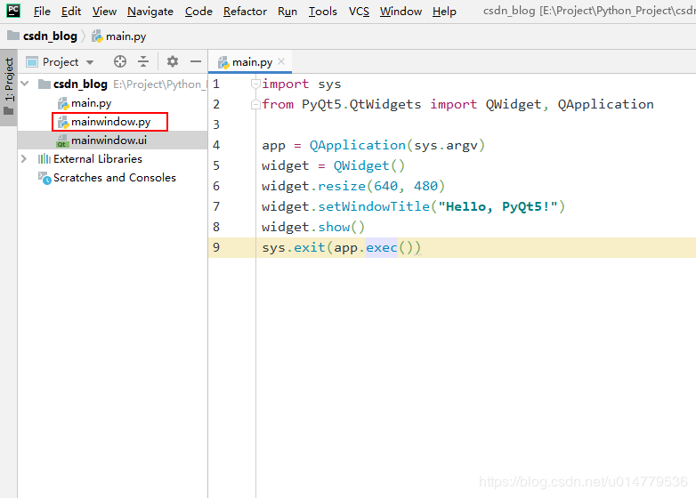Click the string "Hello, PyQt5!" on line 7
Viewport: 696px width, 498px height.
(x=498, y=206)
